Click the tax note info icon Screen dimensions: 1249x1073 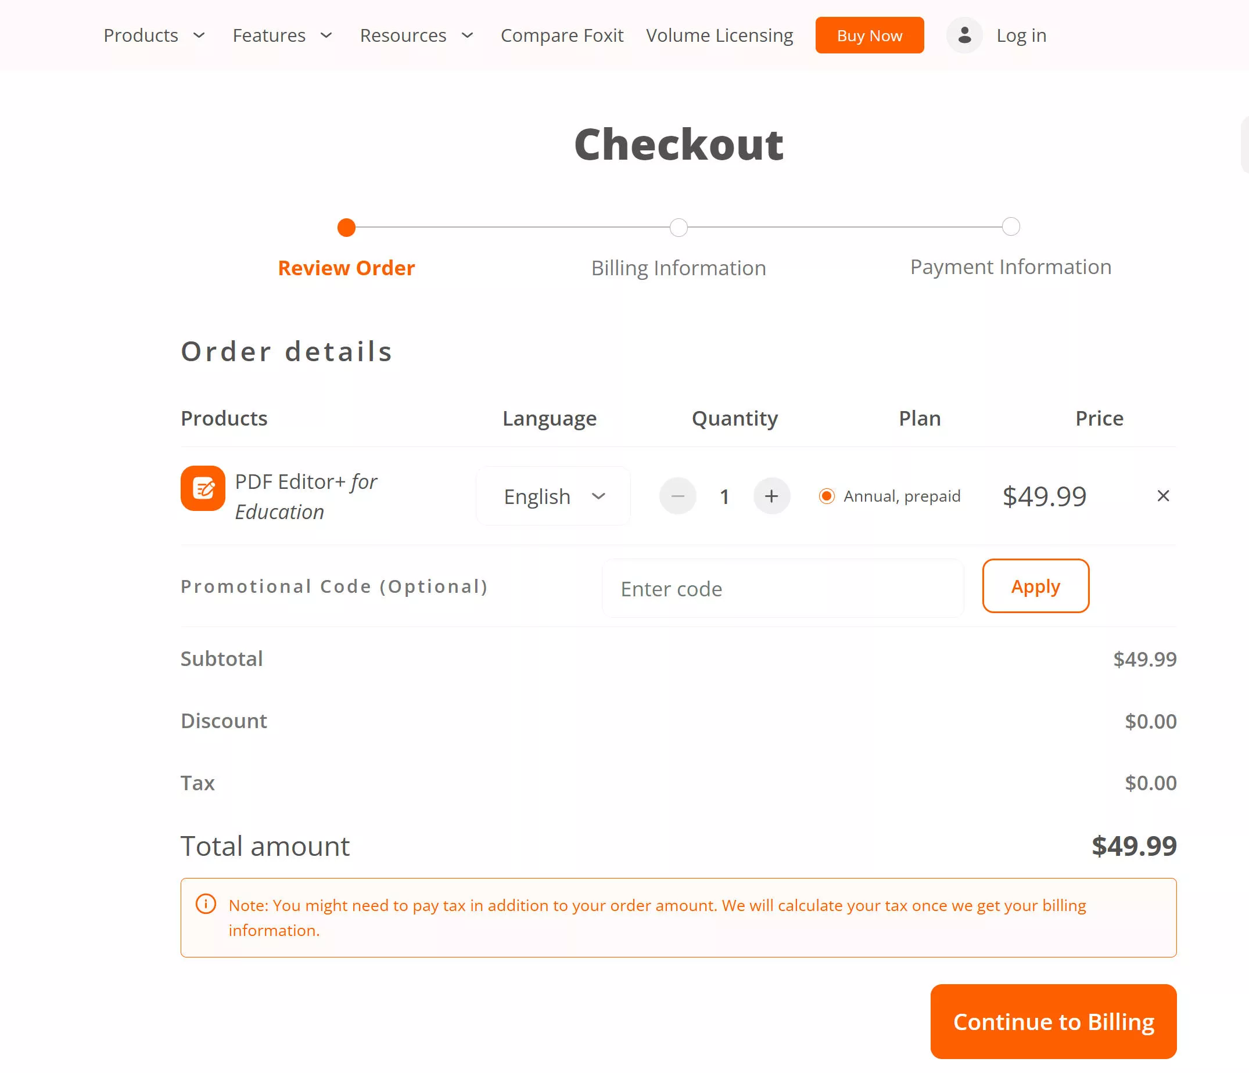point(206,904)
